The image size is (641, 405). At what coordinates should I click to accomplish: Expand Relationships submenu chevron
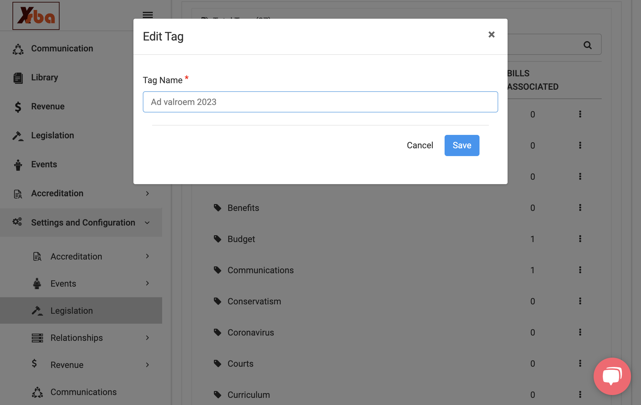click(147, 338)
